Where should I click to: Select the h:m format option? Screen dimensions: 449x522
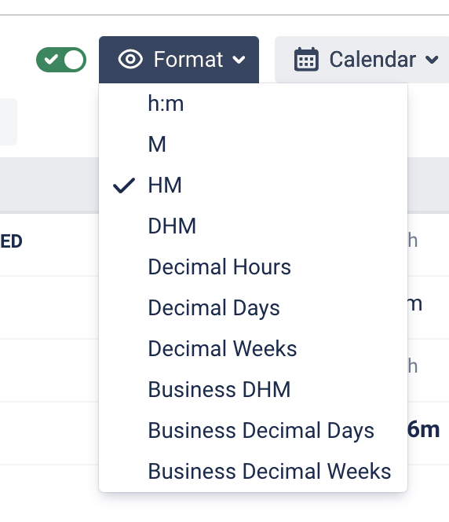tap(253, 104)
